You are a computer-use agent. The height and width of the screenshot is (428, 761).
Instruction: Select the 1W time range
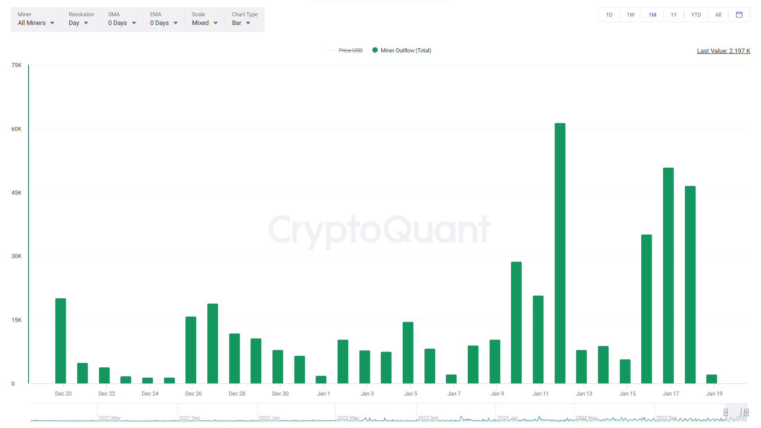[631, 15]
